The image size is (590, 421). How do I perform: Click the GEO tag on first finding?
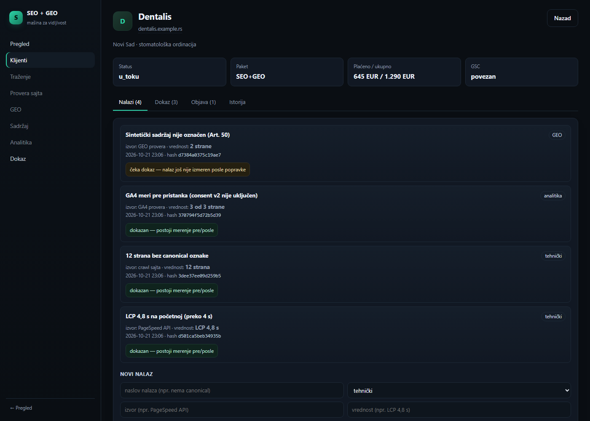[x=557, y=135]
